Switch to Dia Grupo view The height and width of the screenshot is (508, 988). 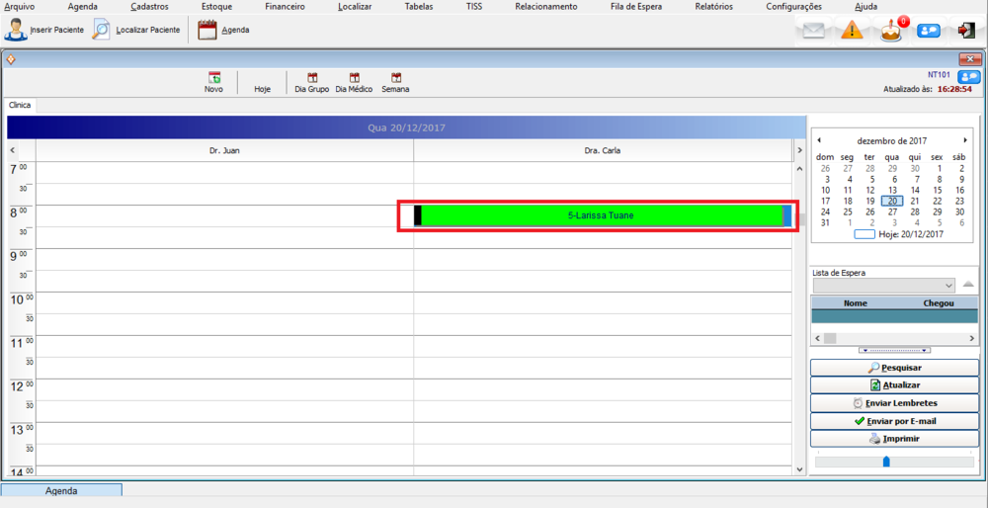point(312,78)
